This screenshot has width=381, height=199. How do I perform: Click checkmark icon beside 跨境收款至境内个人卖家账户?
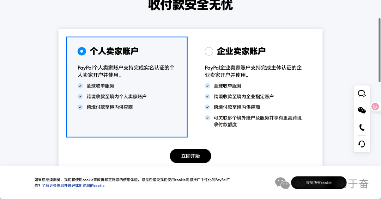pos(80,97)
